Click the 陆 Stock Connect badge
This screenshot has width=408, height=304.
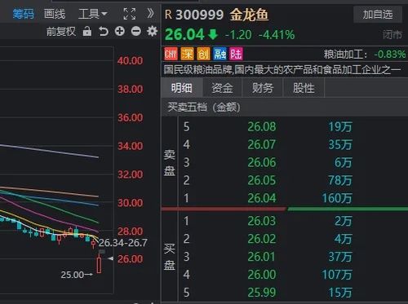[236, 54]
